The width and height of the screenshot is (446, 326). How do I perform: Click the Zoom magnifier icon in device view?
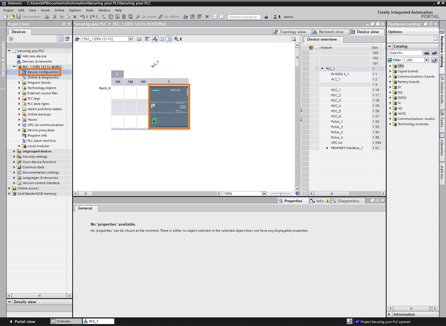(x=176, y=39)
